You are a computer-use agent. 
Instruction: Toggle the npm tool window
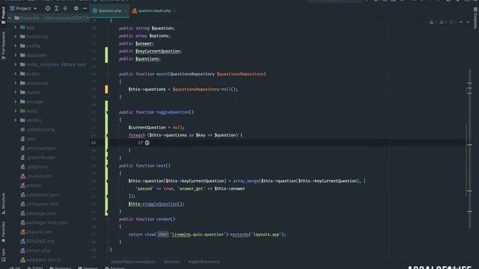point(3,255)
